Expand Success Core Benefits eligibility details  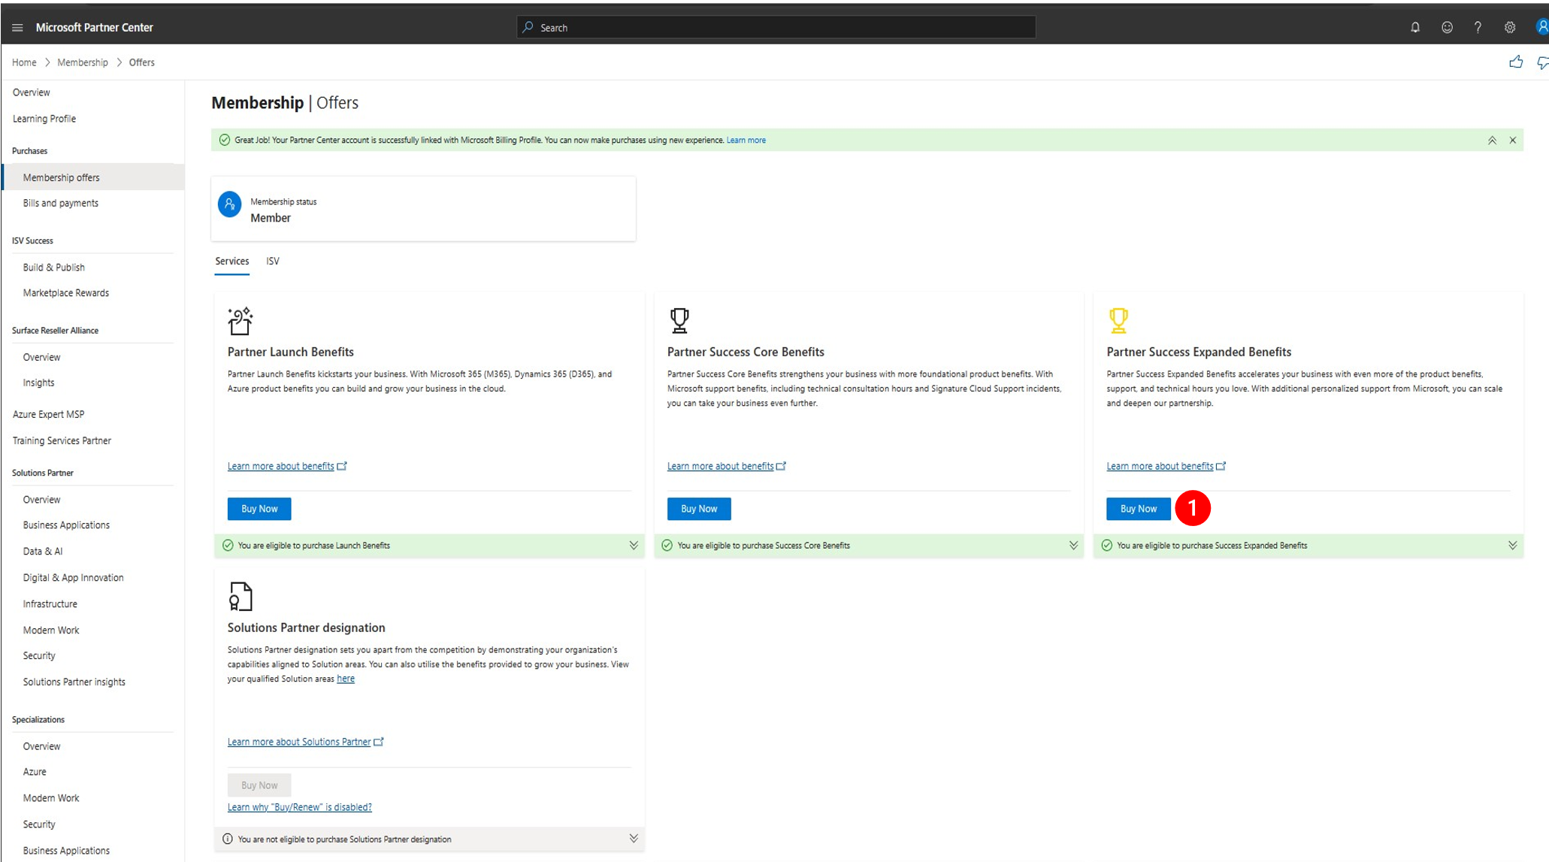[x=1073, y=546]
